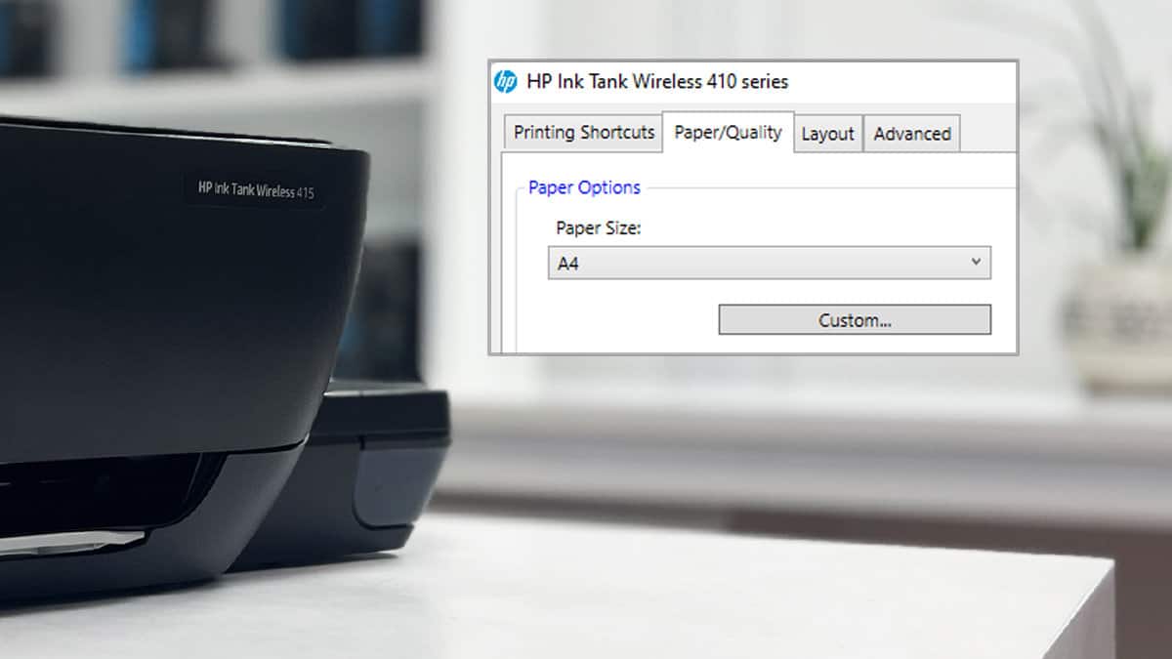
Task: Click the chevron icon on the Paper Size dropdown
Action: click(976, 262)
